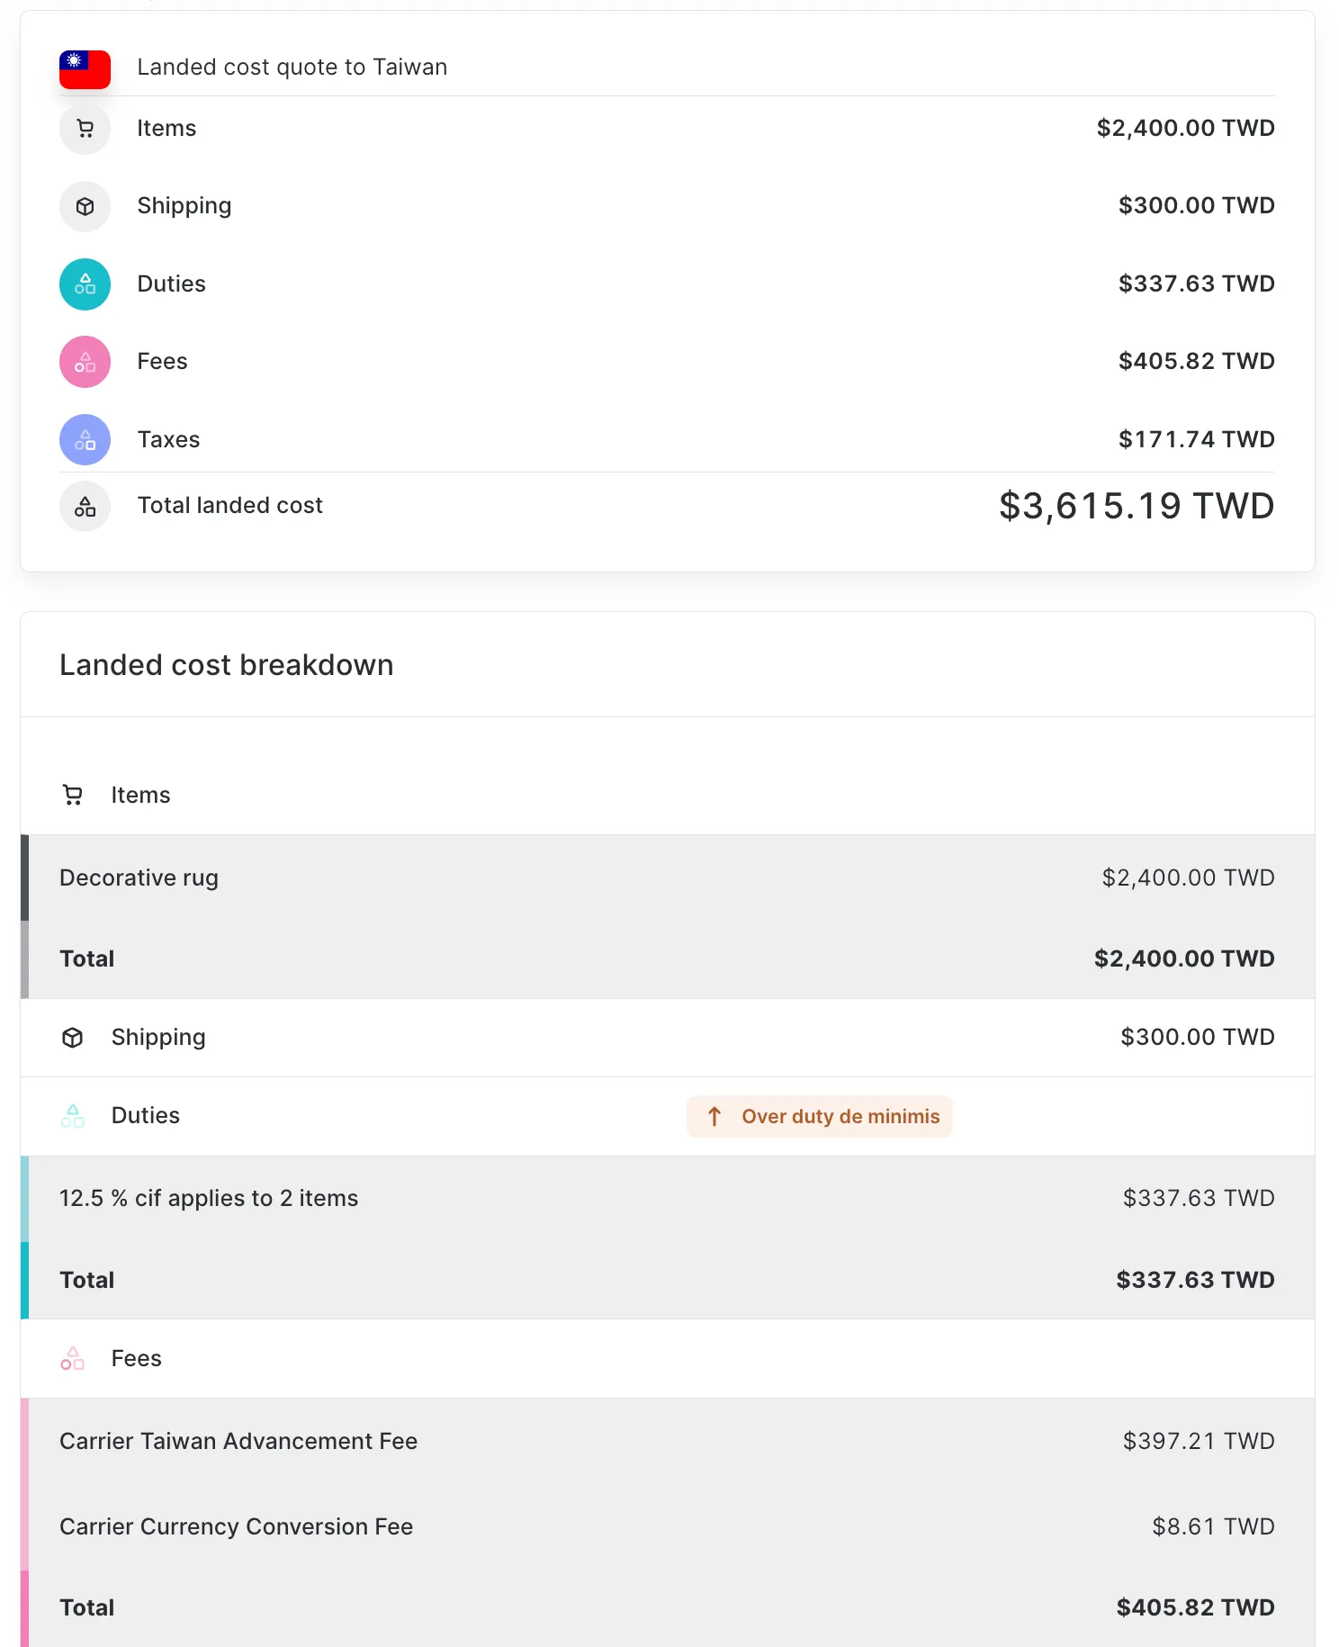Screen dimensions: 1339x1647
Task: Click the Landed cost breakdown heading
Action: point(227,665)
